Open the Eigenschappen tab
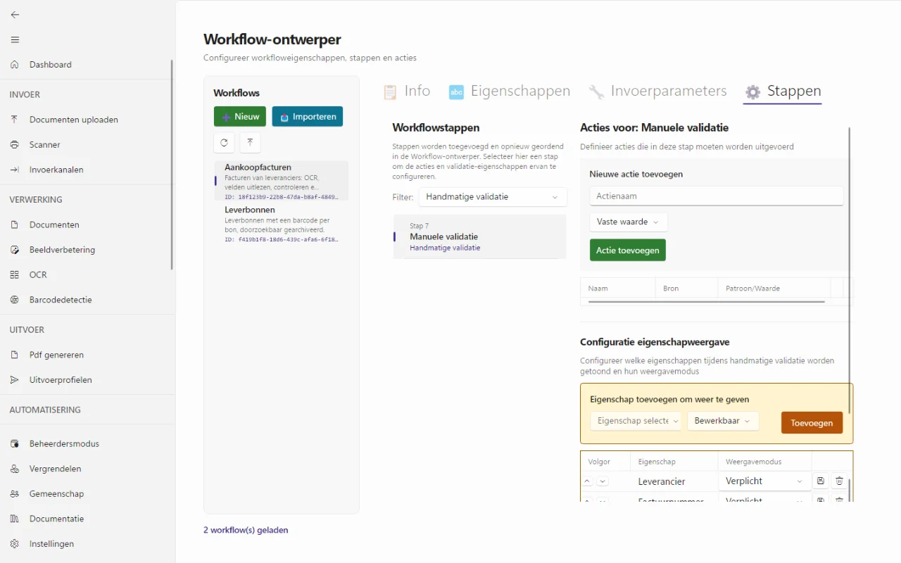The width and height of the screenshot is (901, 563). click(510, 91)
